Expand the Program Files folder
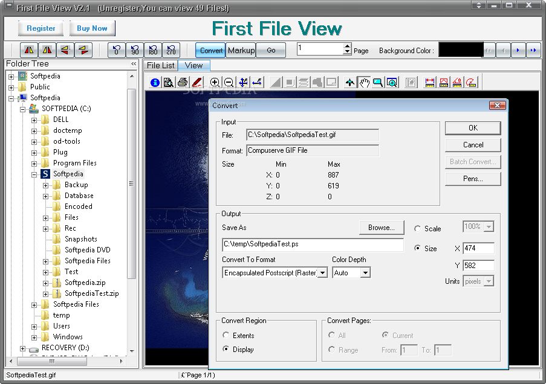 click(x=34, y=164)
